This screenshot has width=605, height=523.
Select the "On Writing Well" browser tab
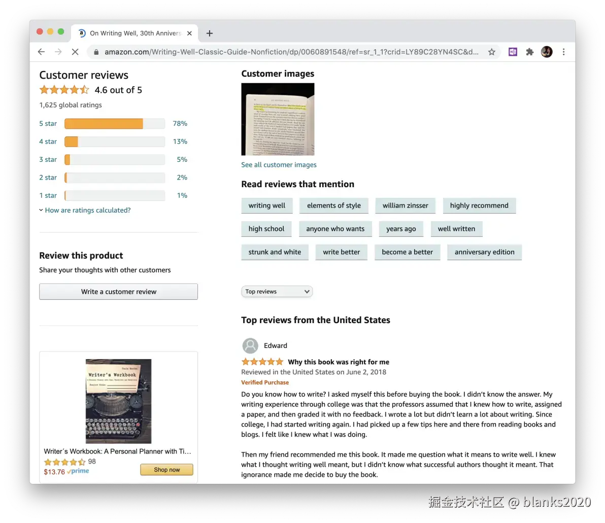tap(135, 33)
